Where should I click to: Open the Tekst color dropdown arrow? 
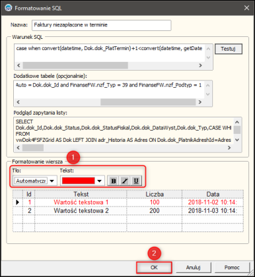point(100,181)
